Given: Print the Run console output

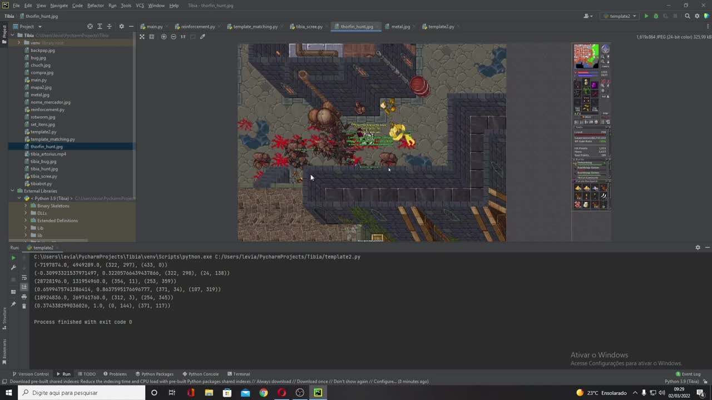Looking at the screenshot, I should click(x=24, y=297).
